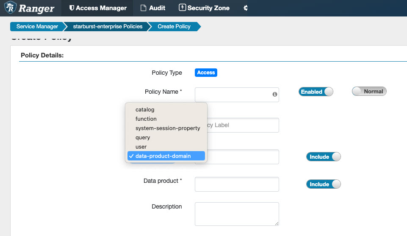Click the Data product label
Viewport: 407px width, 236px height.
click(x=163, y=181)
